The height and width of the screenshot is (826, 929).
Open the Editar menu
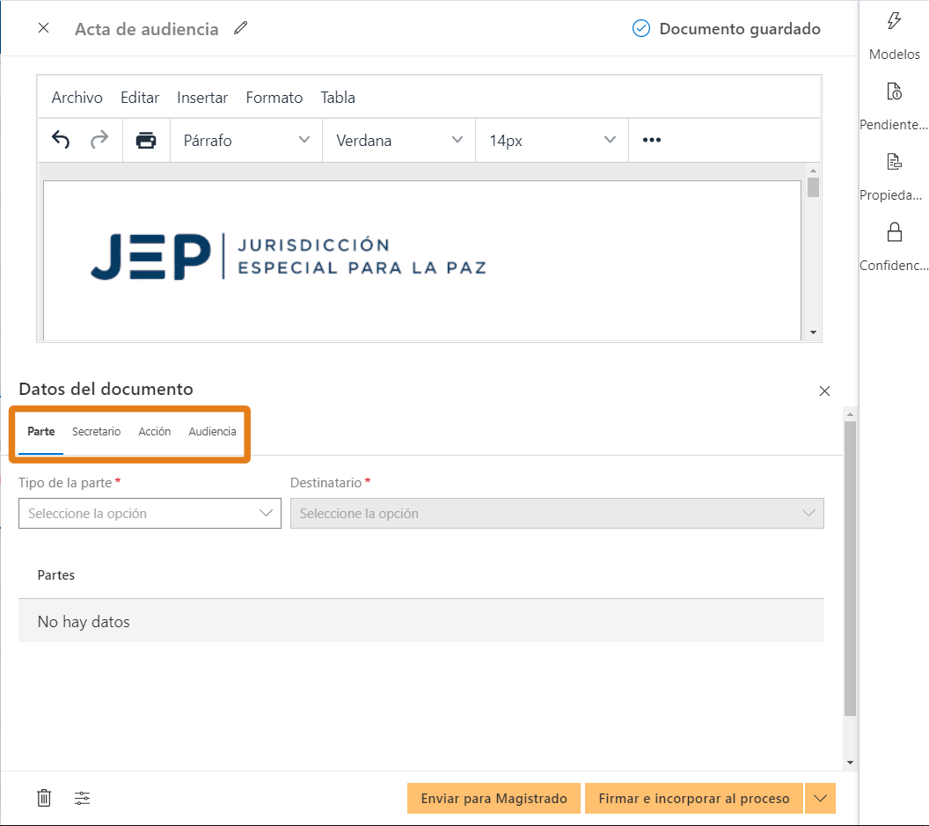pyautogui.click(x=140, y=98)
